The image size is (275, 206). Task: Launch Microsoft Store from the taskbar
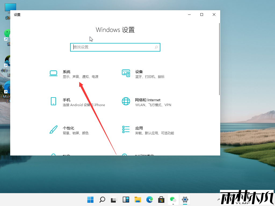tap(161, 200)
